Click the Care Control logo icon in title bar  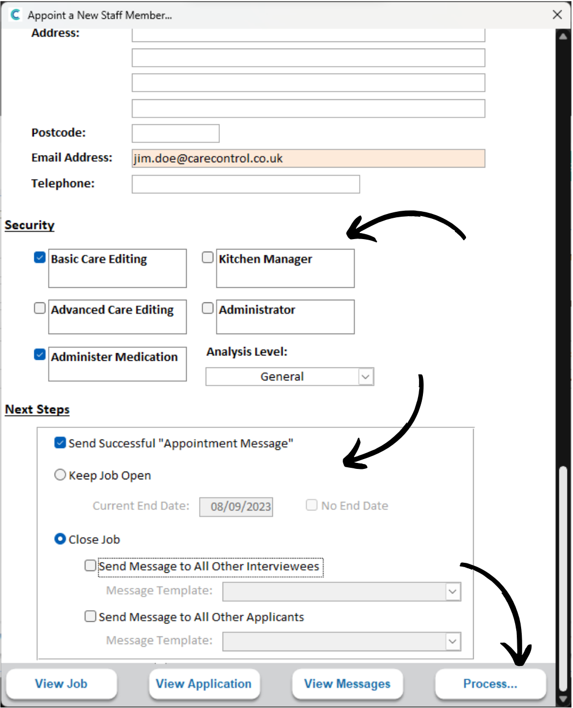15,15
